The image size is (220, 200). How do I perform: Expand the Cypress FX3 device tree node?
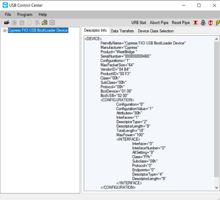coord(5,30)
